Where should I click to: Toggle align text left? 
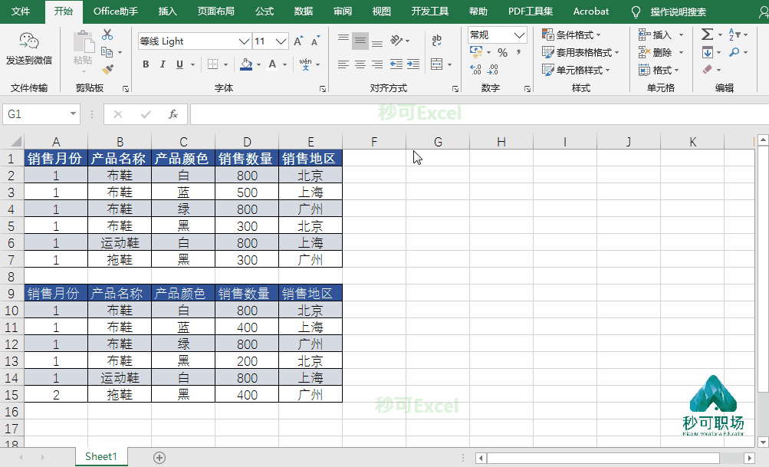pos(343,64)
